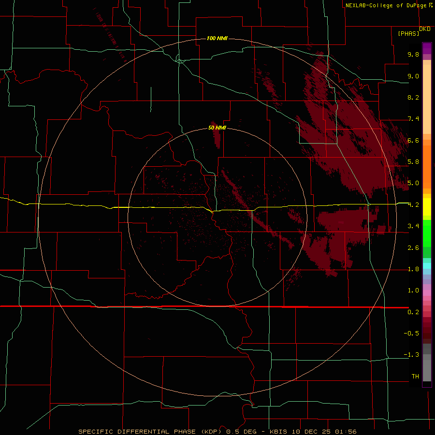The height and width of the screenshot is (435, 435).
Task: Click the 5.0 legend value
Action: (x=413, y=183)
